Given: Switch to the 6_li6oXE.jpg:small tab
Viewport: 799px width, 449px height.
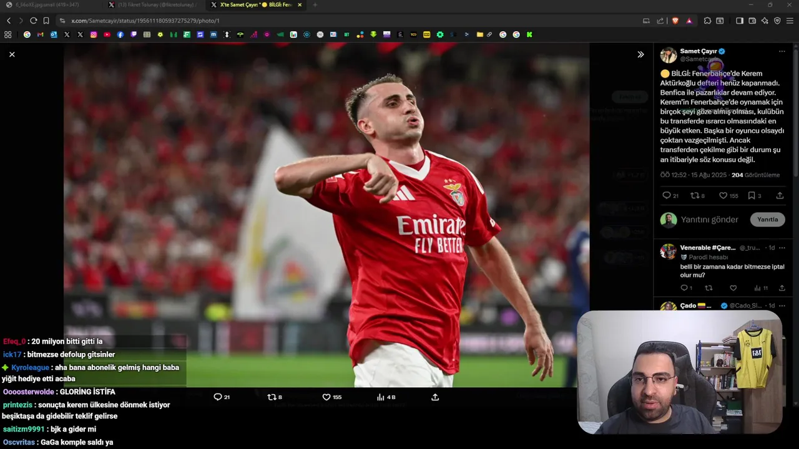Looking at the screenshot, I should pyautogui.click(x=51, y=5).
